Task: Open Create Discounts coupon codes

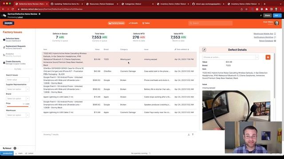Action: click(x=16, y=63)
